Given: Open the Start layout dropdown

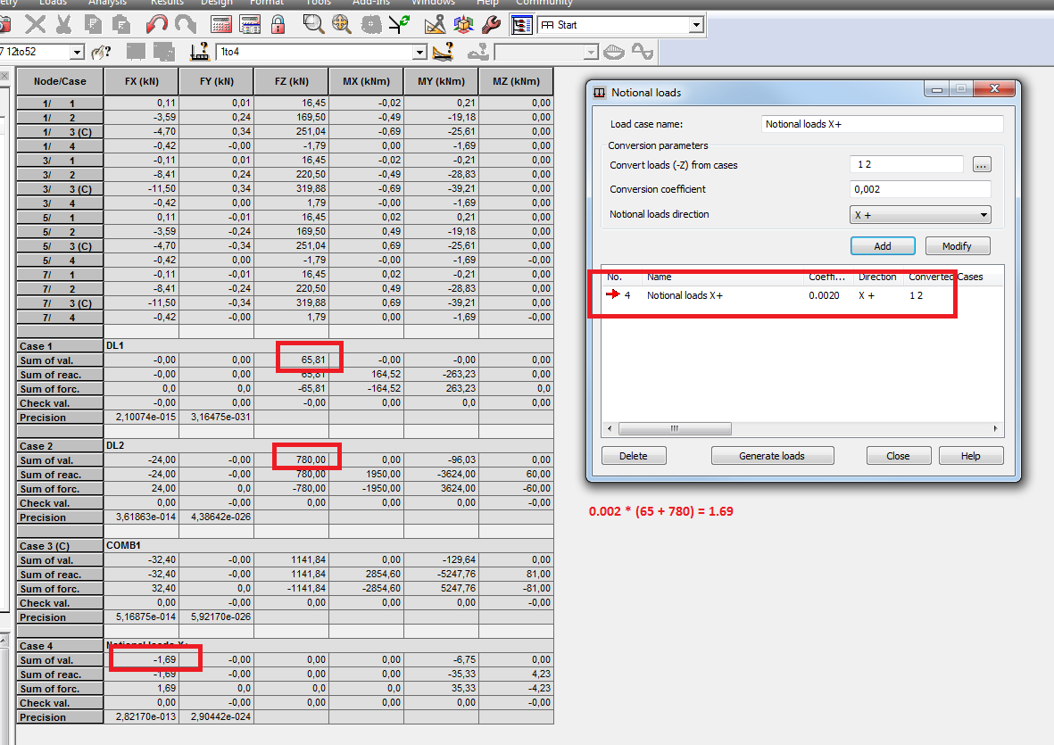Looking at the screenshot, I should pos(697,24).
